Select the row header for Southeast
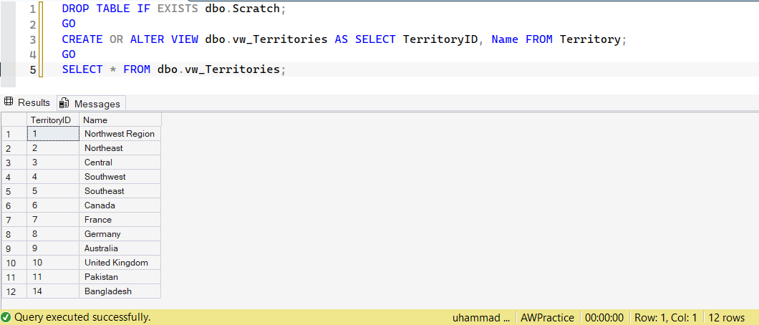The height and width of the screenshot is (325, 759). click(x=14, y=191)
